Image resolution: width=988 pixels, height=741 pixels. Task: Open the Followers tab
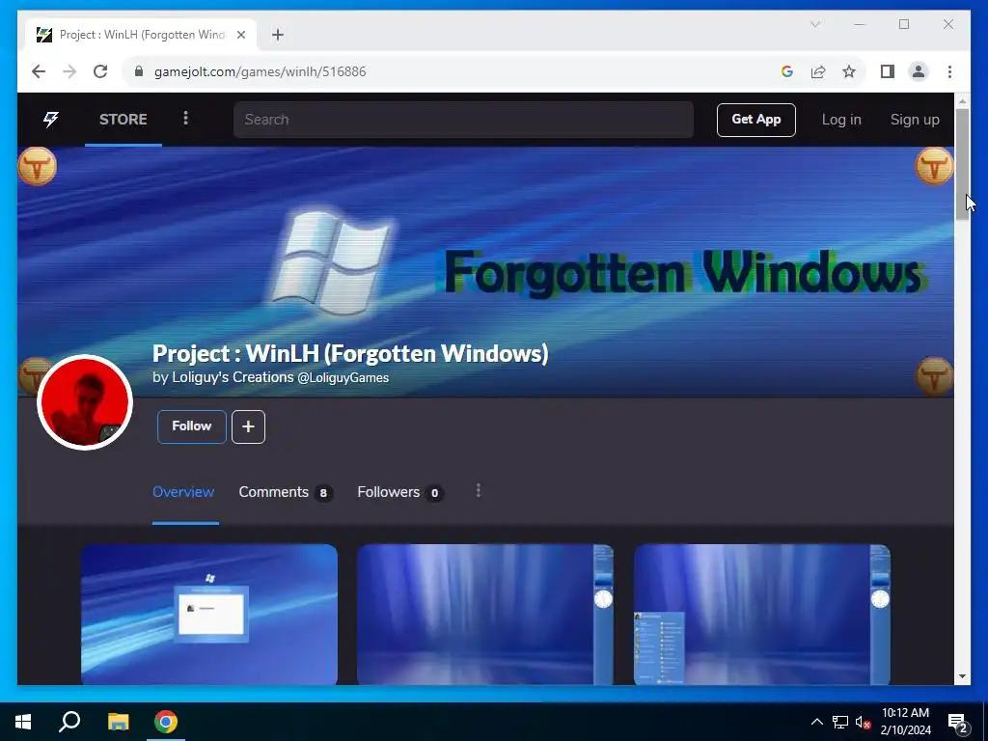399,492
